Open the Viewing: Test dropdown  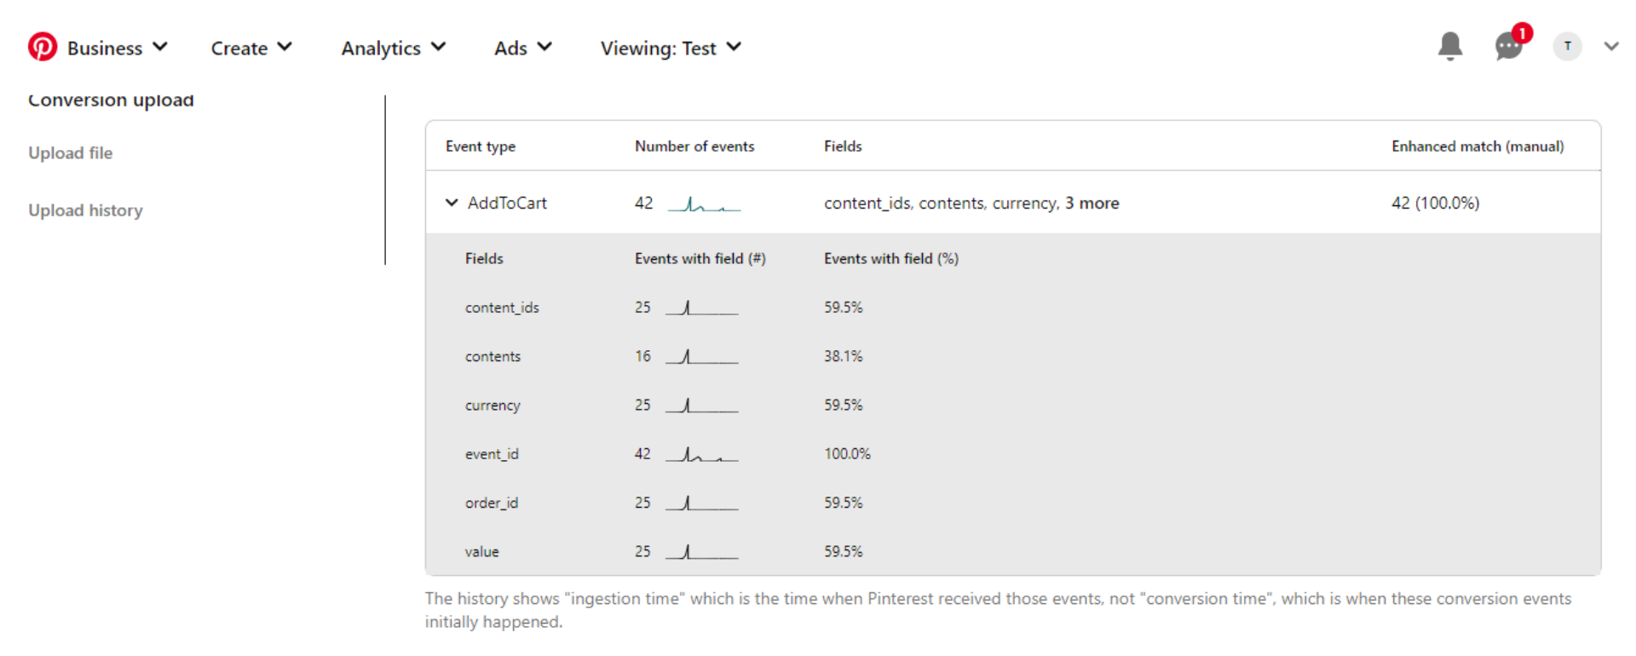click(671, 49)
